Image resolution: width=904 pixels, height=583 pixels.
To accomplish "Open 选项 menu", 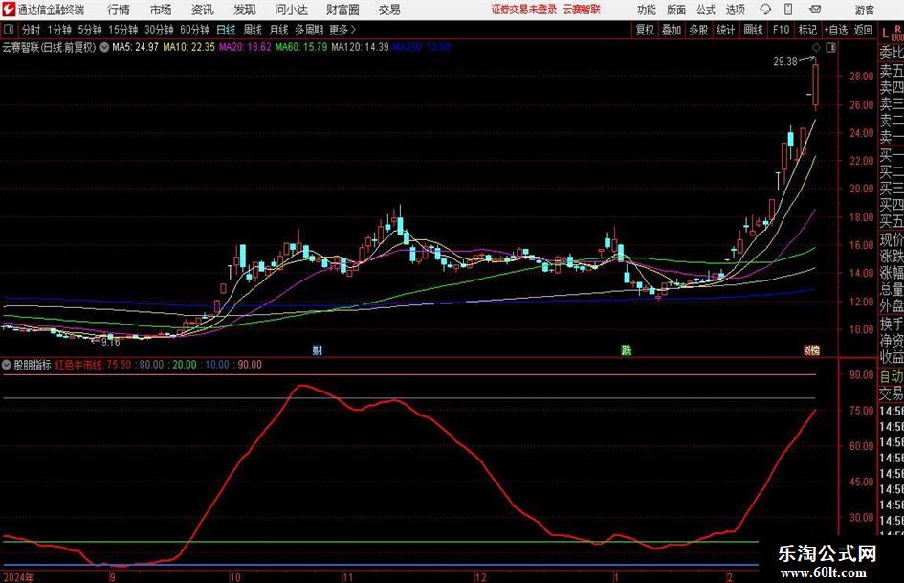I will tap(735, 10).
